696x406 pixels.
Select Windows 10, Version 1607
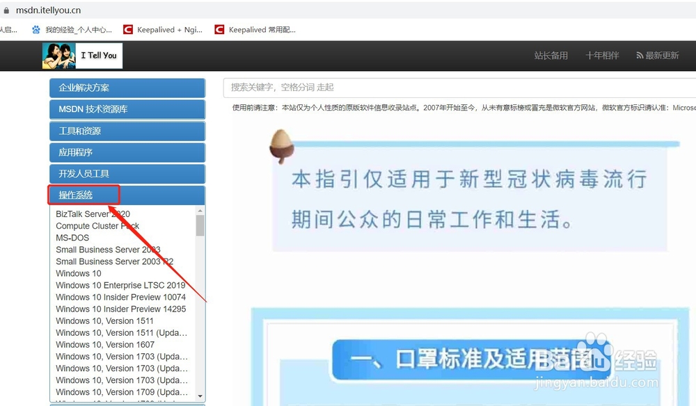tap(105, 345)
